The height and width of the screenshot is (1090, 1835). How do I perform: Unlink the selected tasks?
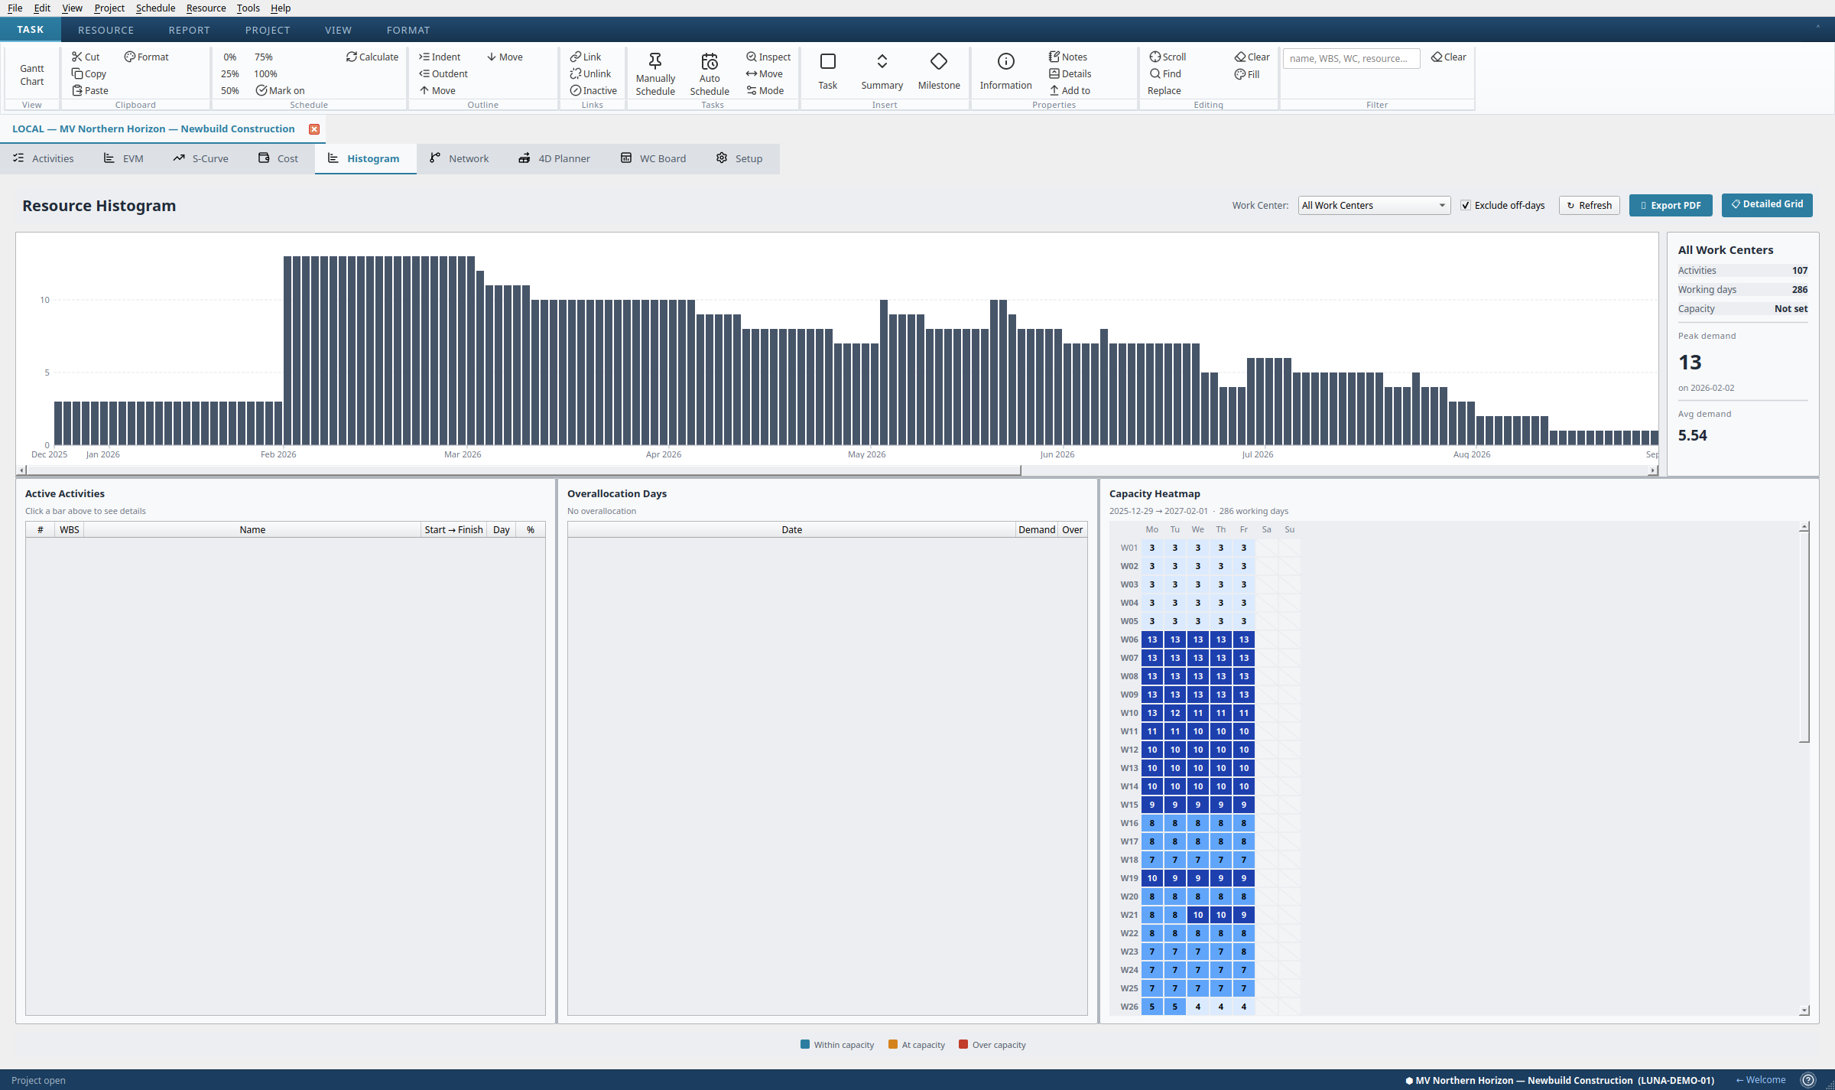tap(589, 73)
